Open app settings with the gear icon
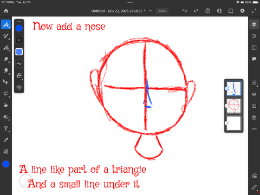This screenshot has width=260, height=195. click(242, 11)
